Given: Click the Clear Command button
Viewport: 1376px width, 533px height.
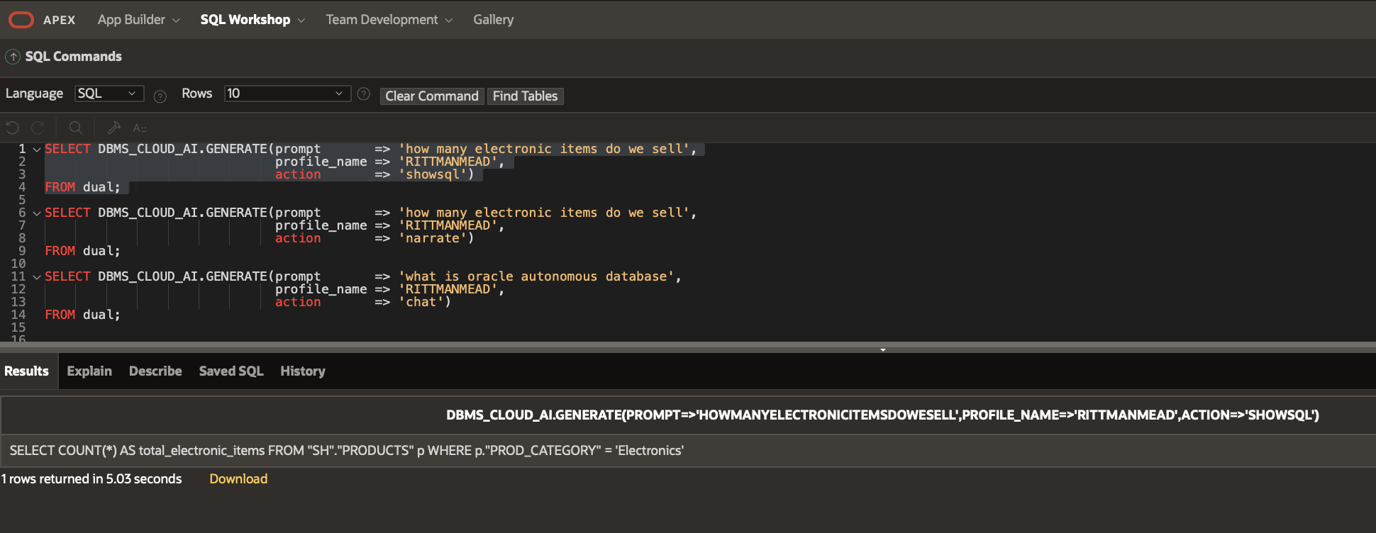Looking at the screenshot, I should (x=432, y=96).
